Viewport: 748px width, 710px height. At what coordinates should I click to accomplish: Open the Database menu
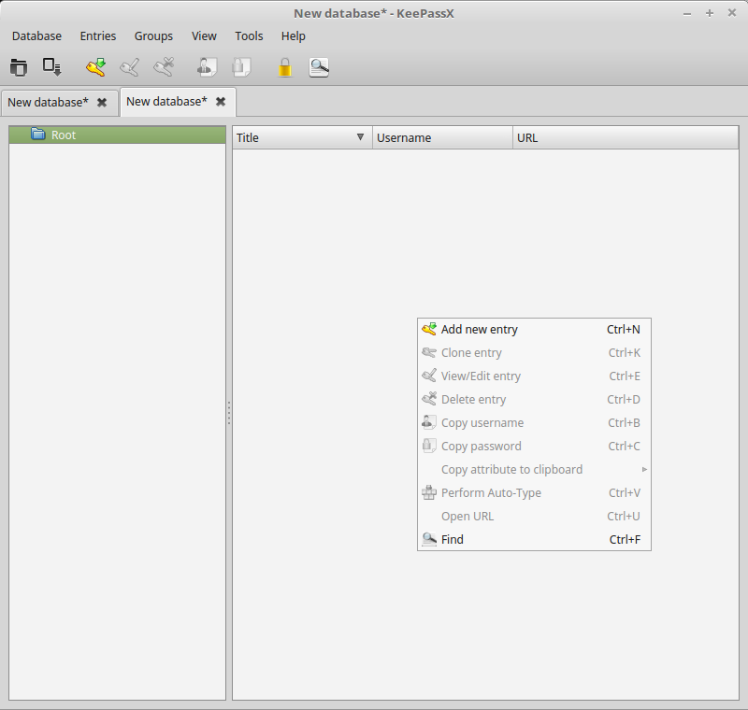36,35
